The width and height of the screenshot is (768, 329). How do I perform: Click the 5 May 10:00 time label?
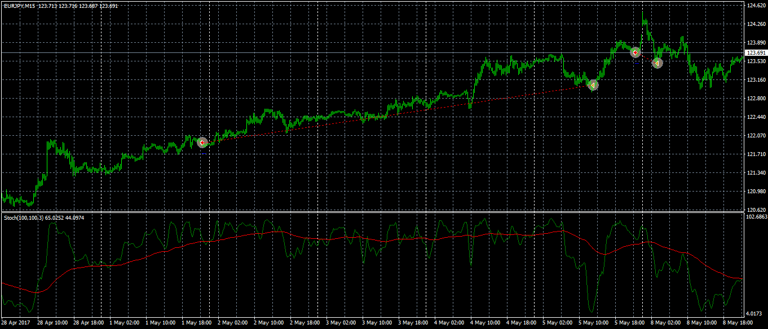(594, 323)
